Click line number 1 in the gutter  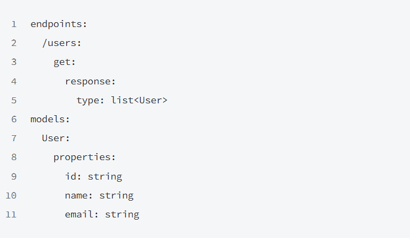pos(14,24)
